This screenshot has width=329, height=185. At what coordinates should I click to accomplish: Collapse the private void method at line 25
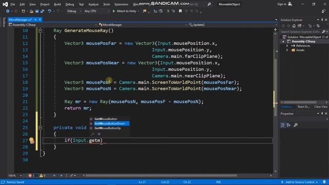tap(40, 127)
